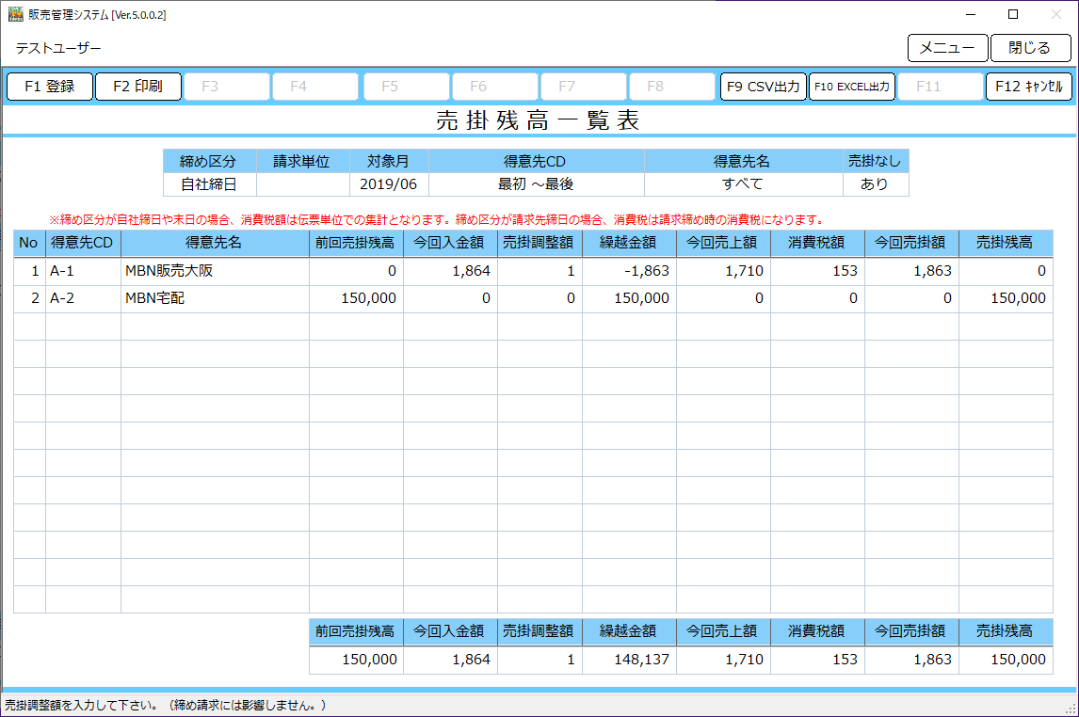The width and height of the screenshot is (1079, 717).
Task: Click the -1,863 carryover cell
Action: point(629,272)
